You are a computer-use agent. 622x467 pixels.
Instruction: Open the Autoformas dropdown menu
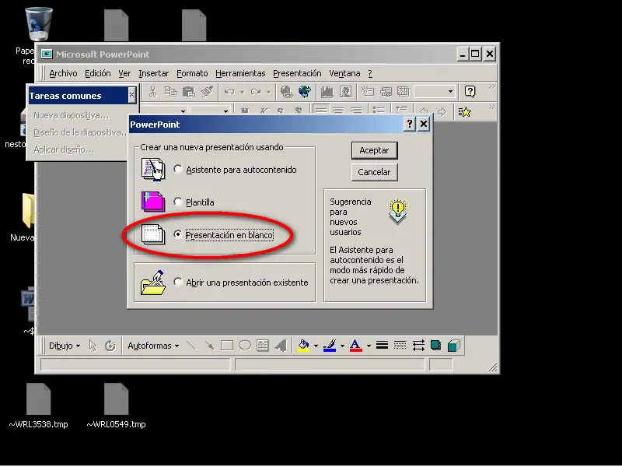[x=153, y=345]
